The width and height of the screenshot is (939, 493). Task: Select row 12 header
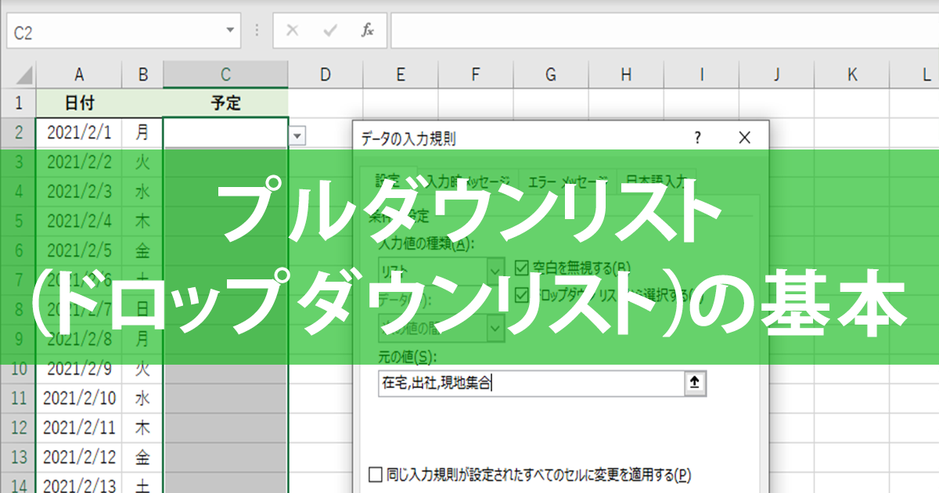tap(18, 428)
